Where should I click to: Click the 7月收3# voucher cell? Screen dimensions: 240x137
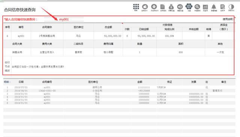tap(161, 87)
